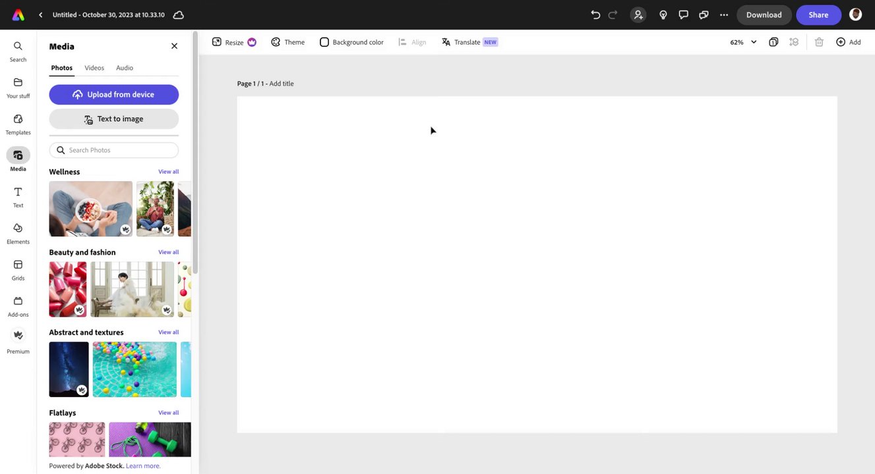Viewport: 875px width, 474px height.
Task: Select the colorful balls pool thumbnail
Action: click(135, 369)
